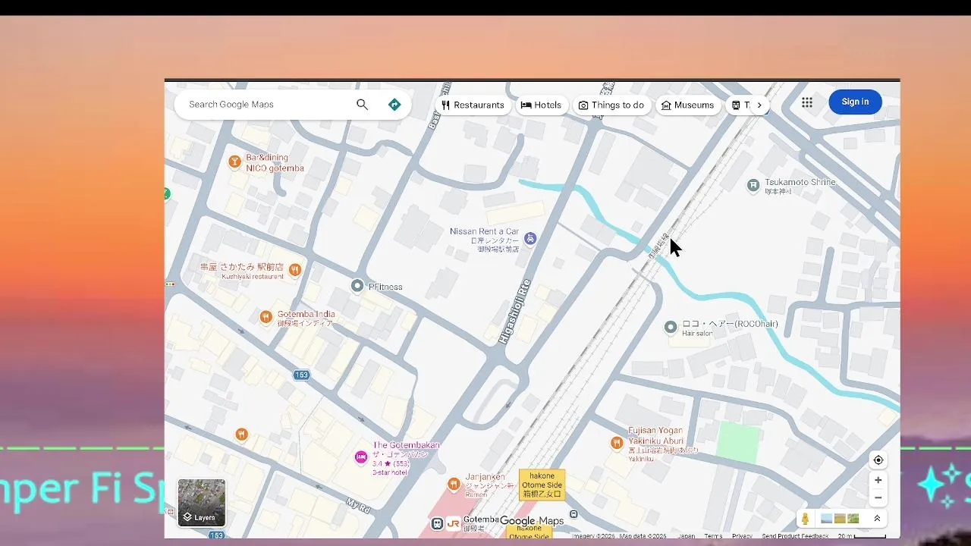The image size is (971, 546).
Task: Click the Nissan Rent a Car pin
Action: [x=530, y=238]
